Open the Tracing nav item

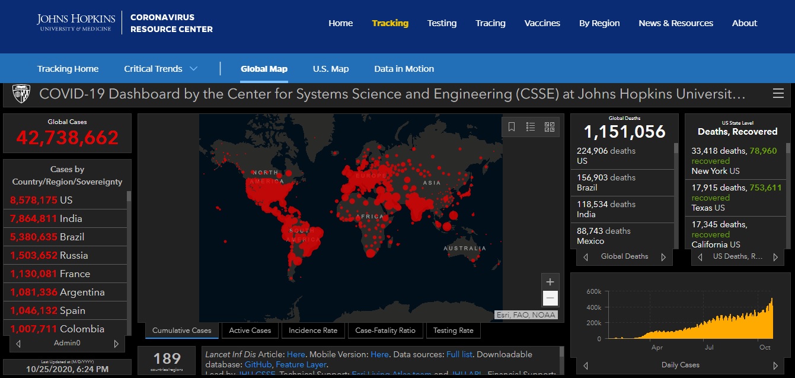pos(490,23)
